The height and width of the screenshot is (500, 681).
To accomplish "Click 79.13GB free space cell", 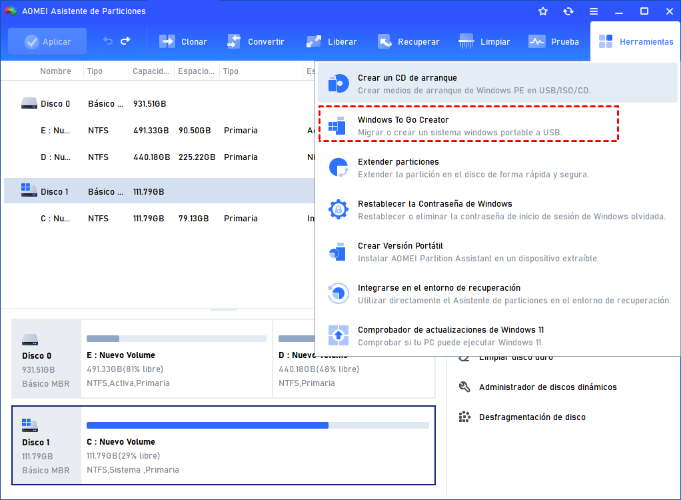I will pos(194,219).
